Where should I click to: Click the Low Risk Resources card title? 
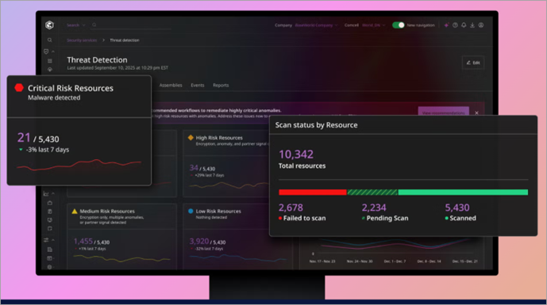pos(218,212)
